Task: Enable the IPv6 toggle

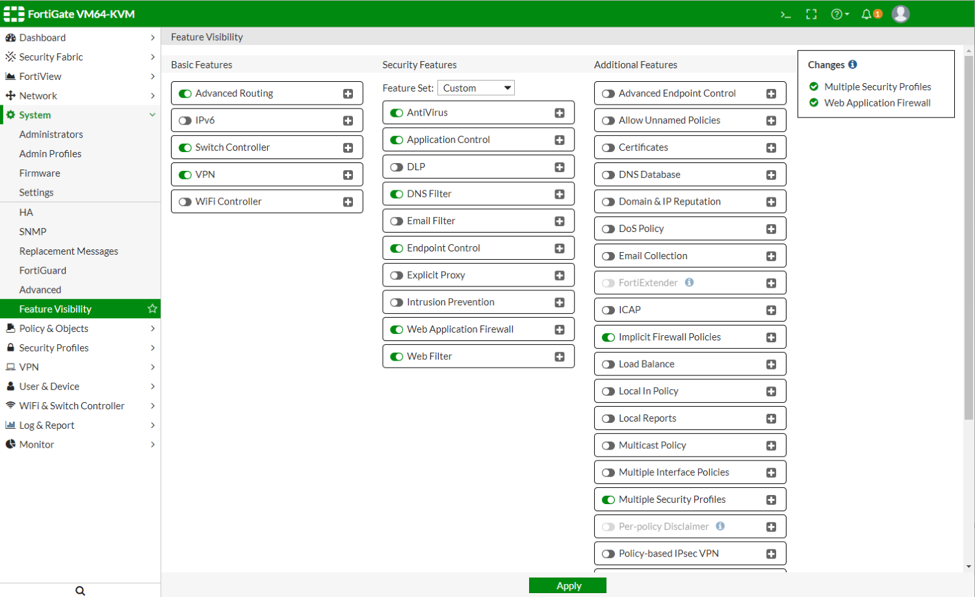Action: tap(185, 121)
